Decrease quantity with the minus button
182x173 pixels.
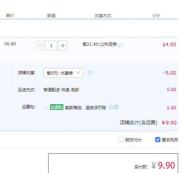click(40, 46)
